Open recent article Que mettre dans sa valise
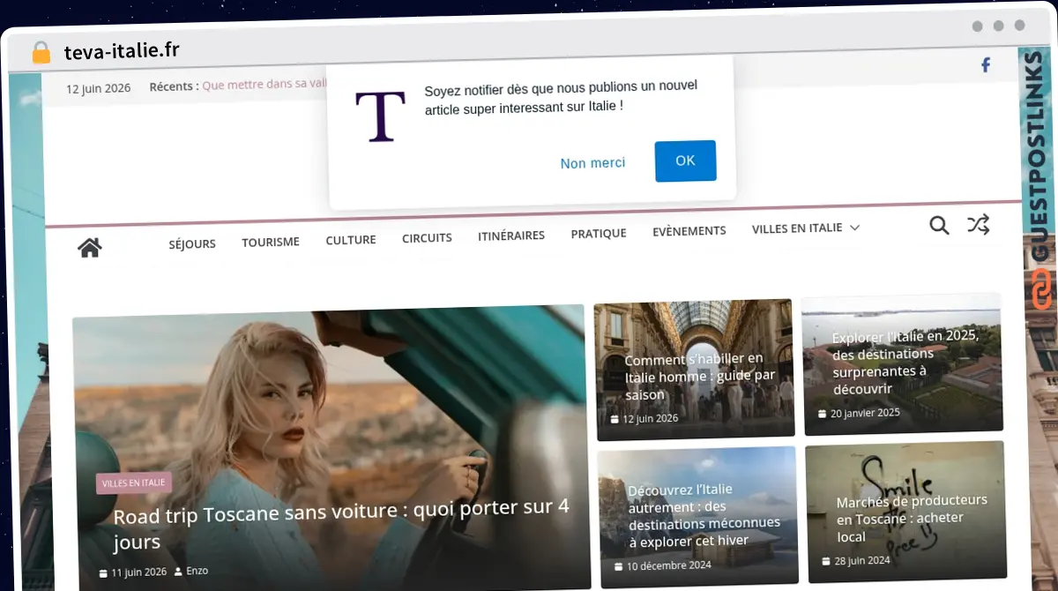Screen dimensions: 1058x591 coord(264,86)
